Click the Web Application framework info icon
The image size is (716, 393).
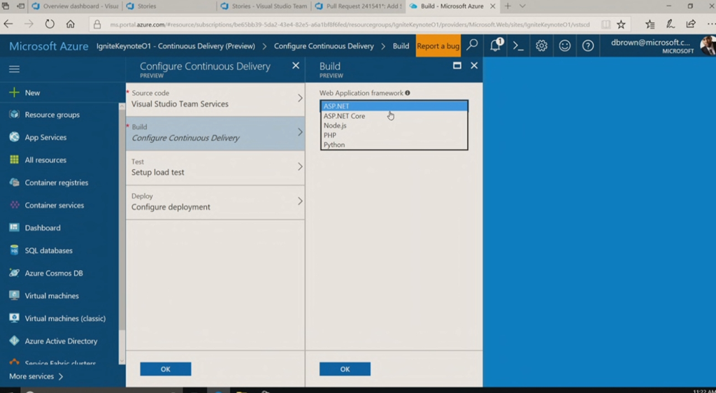point(408,93)
